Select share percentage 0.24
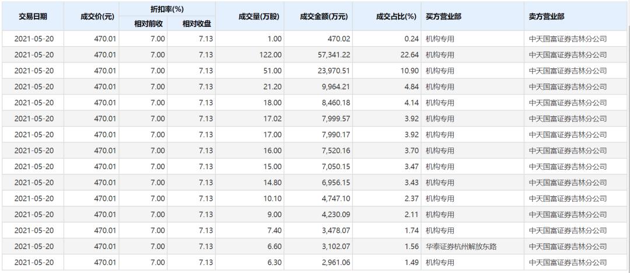 [x=411, y=39]
